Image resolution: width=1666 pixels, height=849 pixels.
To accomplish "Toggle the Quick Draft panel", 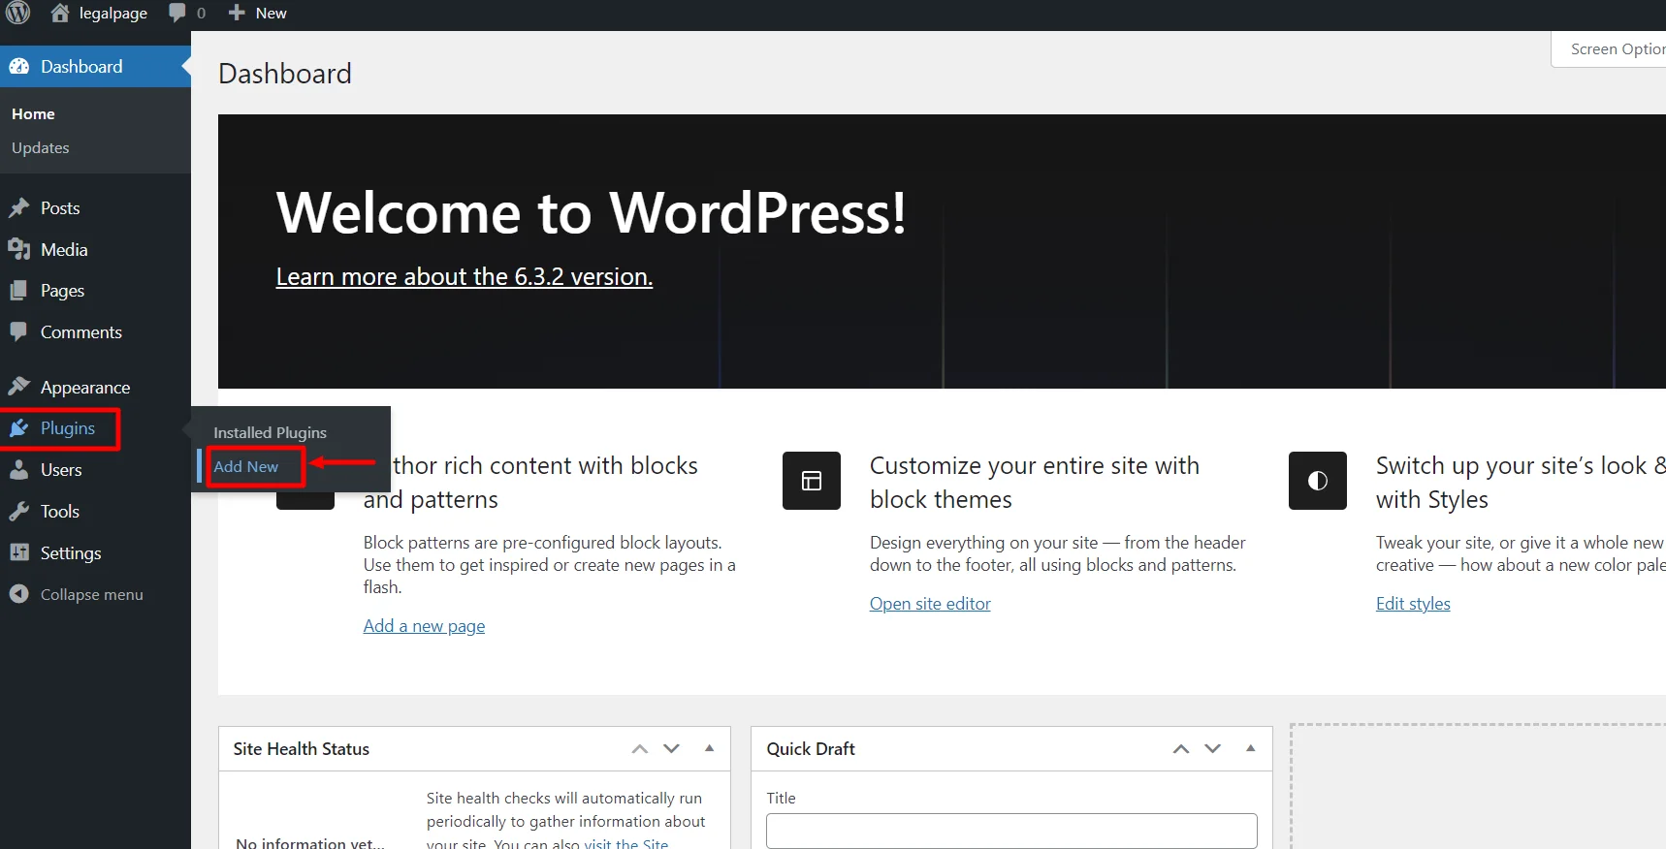I will 1250,748.
